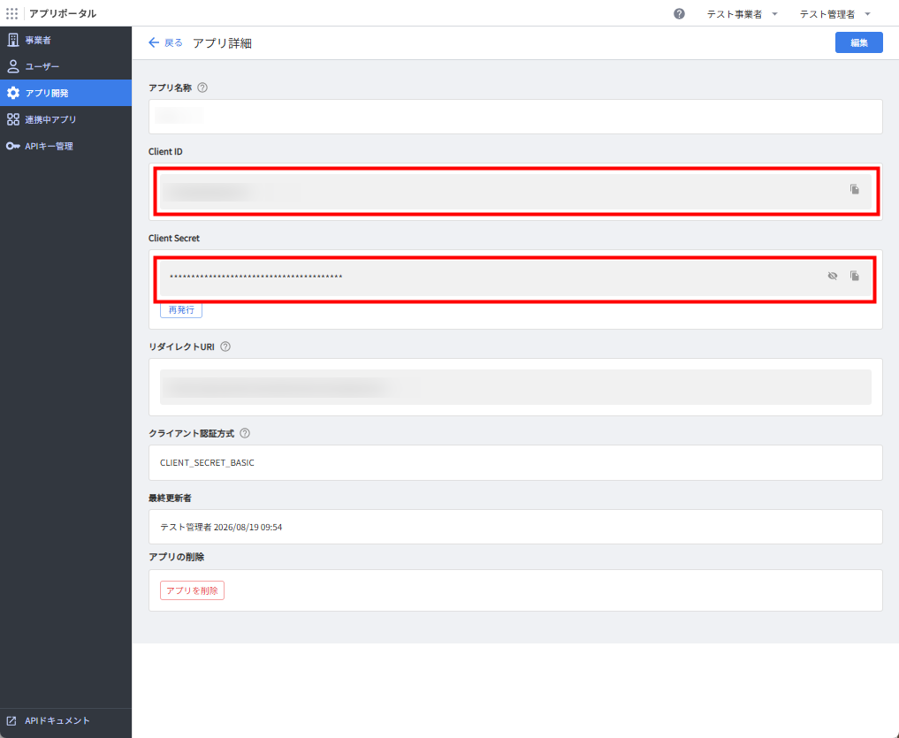
Task: Click the APIドキュメント external-link icon
Action: pyautogui.click(x=11, y=721)
